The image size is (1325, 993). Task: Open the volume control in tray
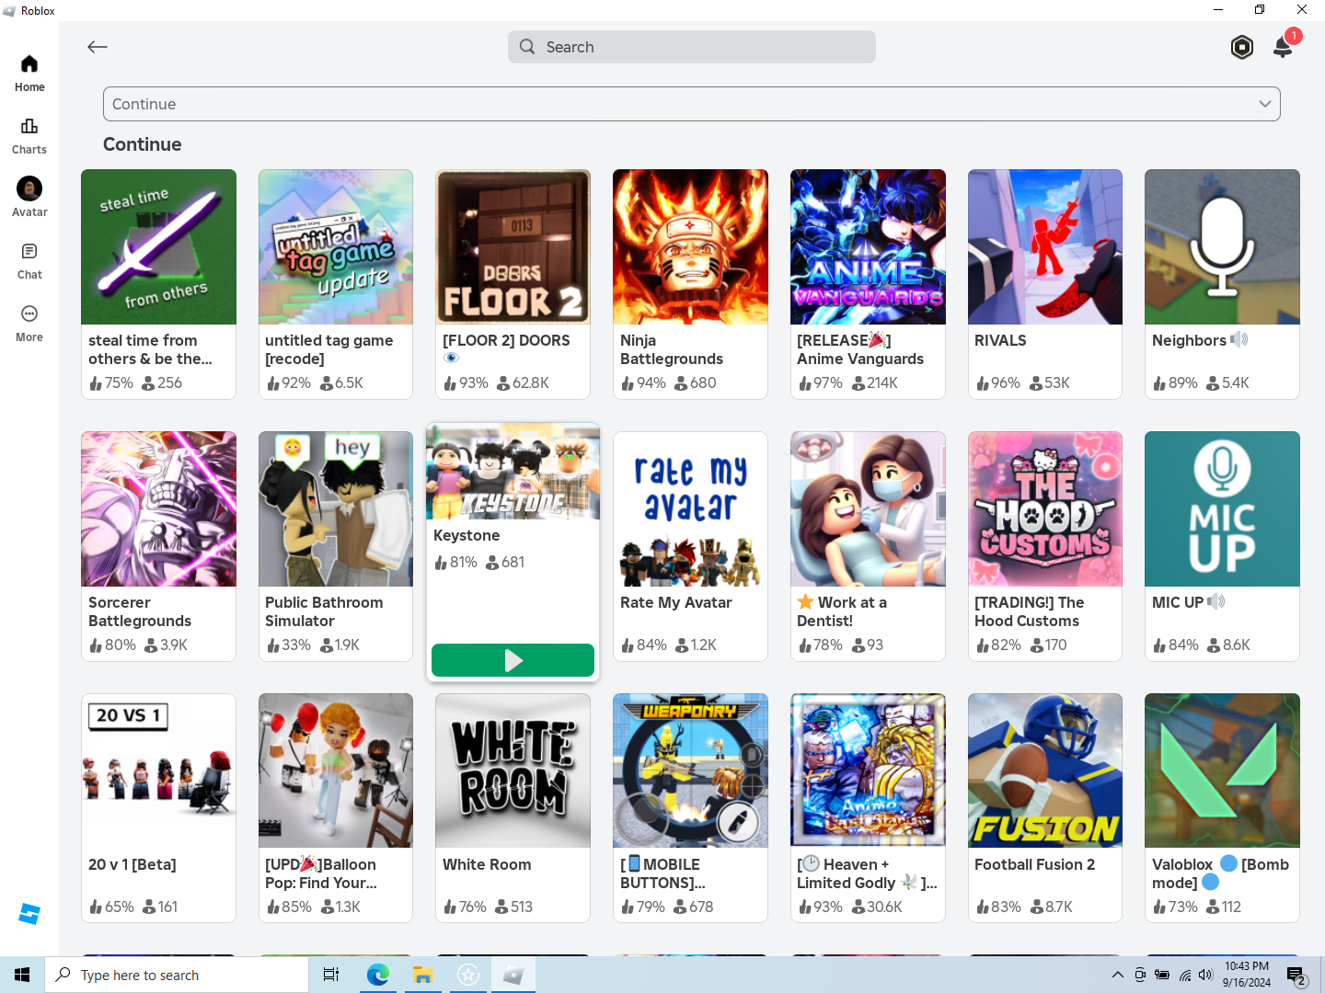pyautogui.click(x=1206, y=975)
